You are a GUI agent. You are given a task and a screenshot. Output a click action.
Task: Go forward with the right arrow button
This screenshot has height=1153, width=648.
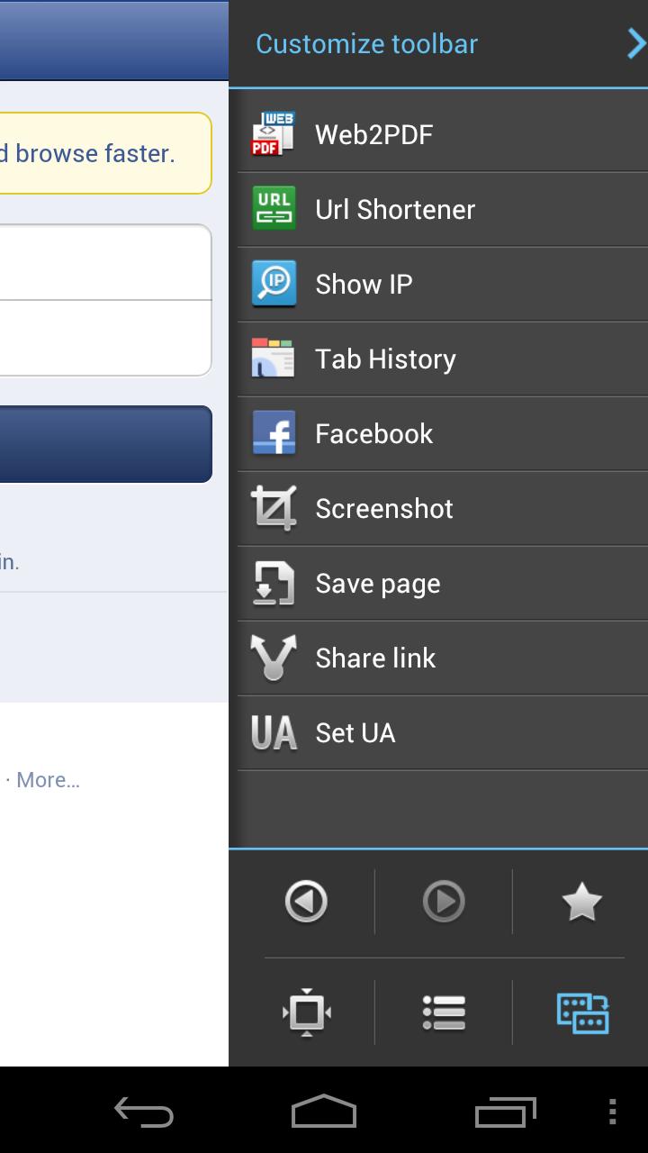point(444,902)
